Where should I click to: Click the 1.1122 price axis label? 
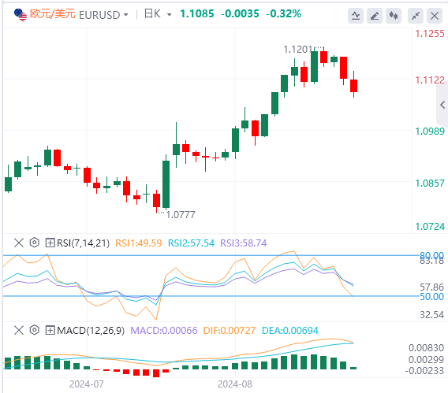[x=430, y=80]
